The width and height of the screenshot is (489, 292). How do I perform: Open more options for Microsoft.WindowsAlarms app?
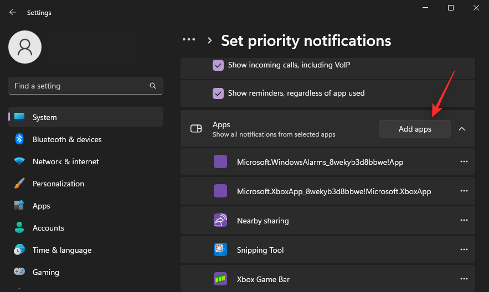464,162
